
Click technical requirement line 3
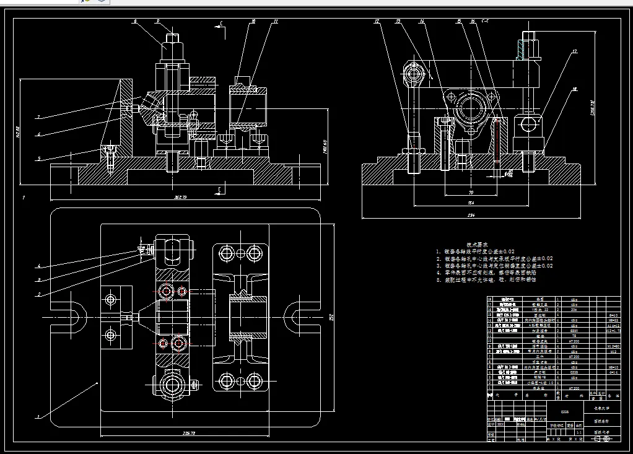coord(494,266)
